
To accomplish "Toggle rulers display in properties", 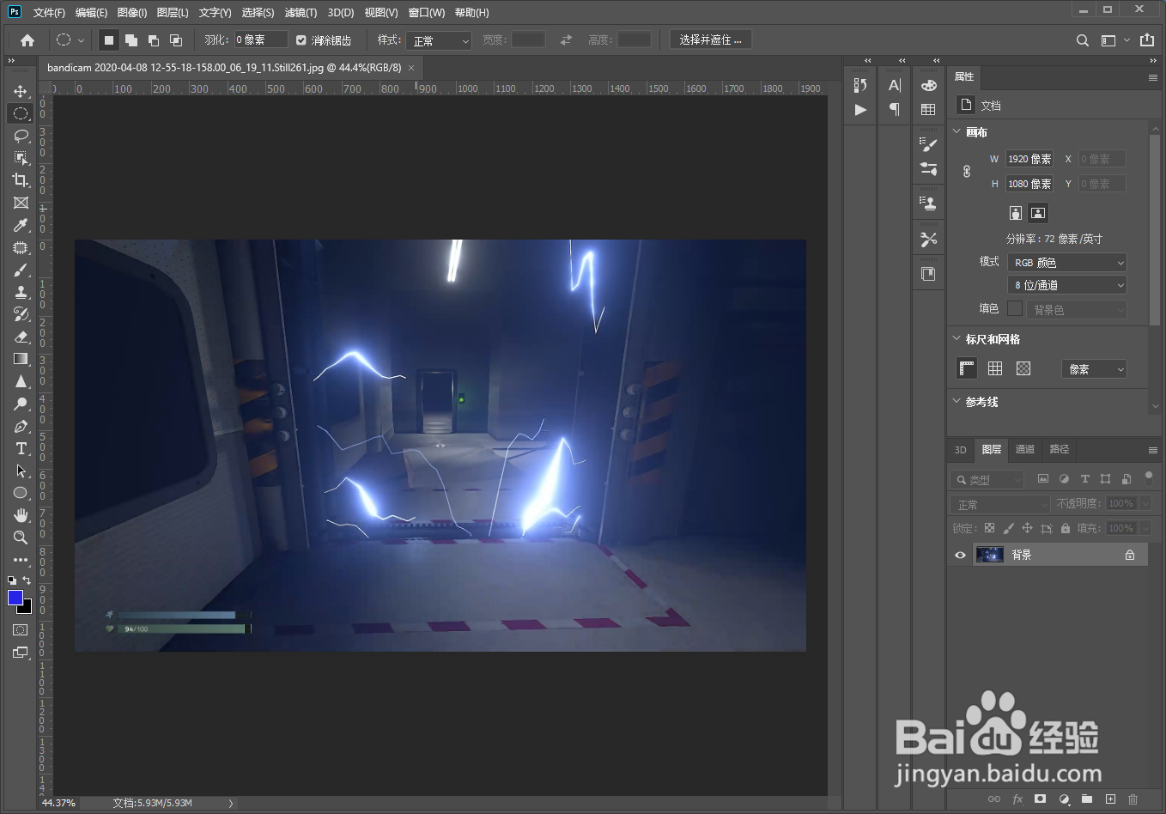I will tap(967, 368).
